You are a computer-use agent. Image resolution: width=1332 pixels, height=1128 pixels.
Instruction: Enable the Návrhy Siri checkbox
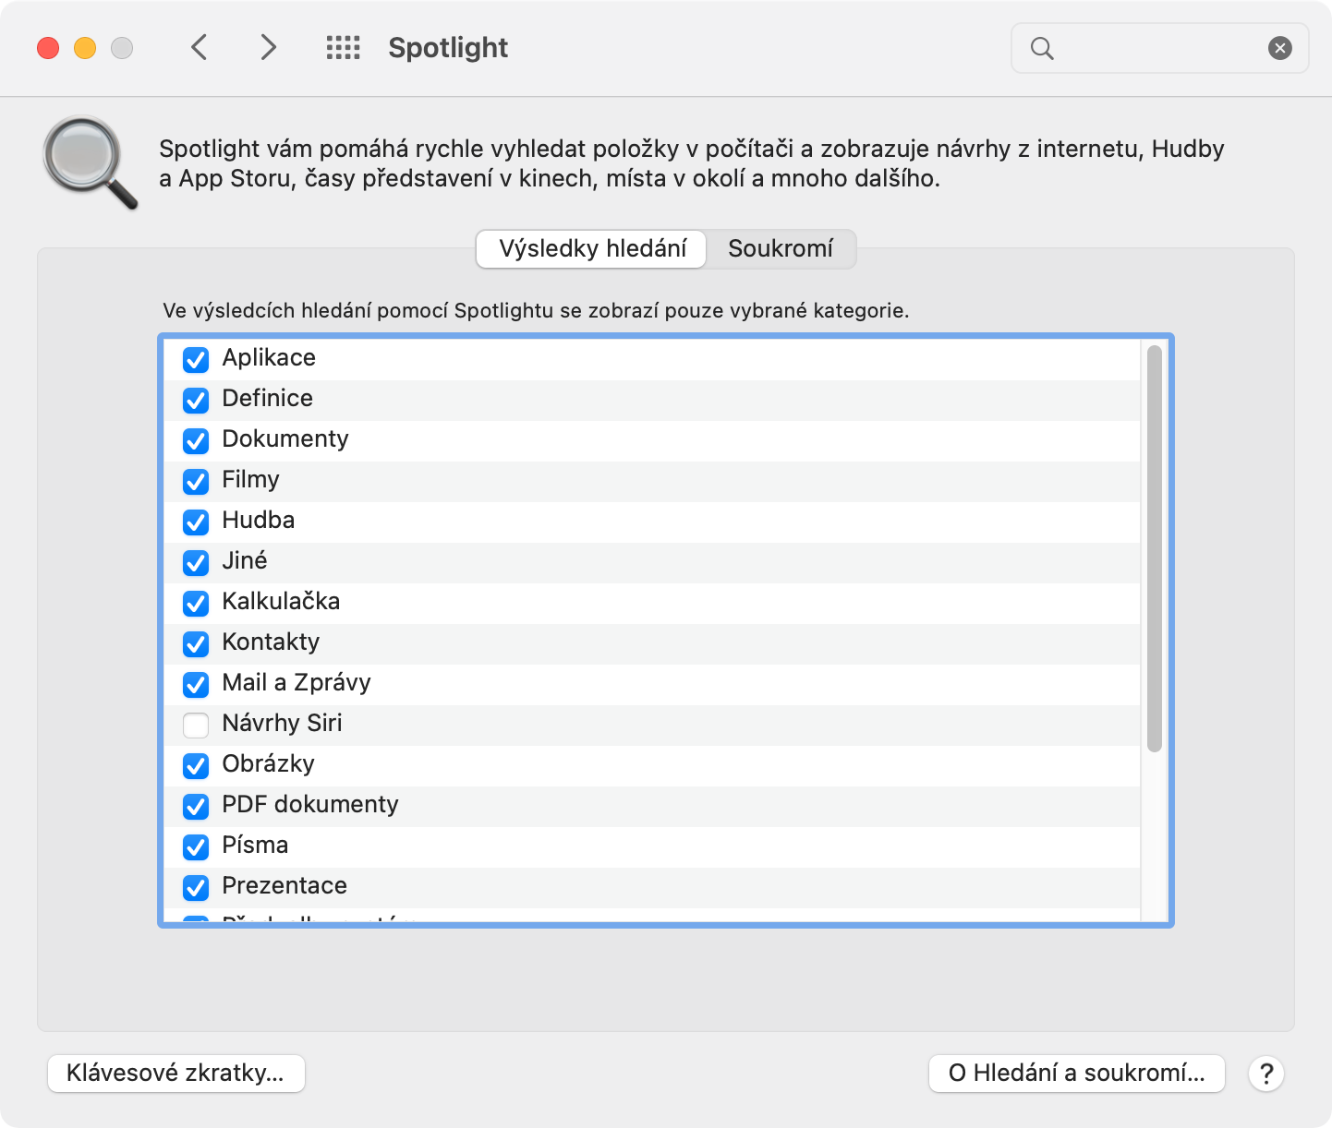coord(196,725)
